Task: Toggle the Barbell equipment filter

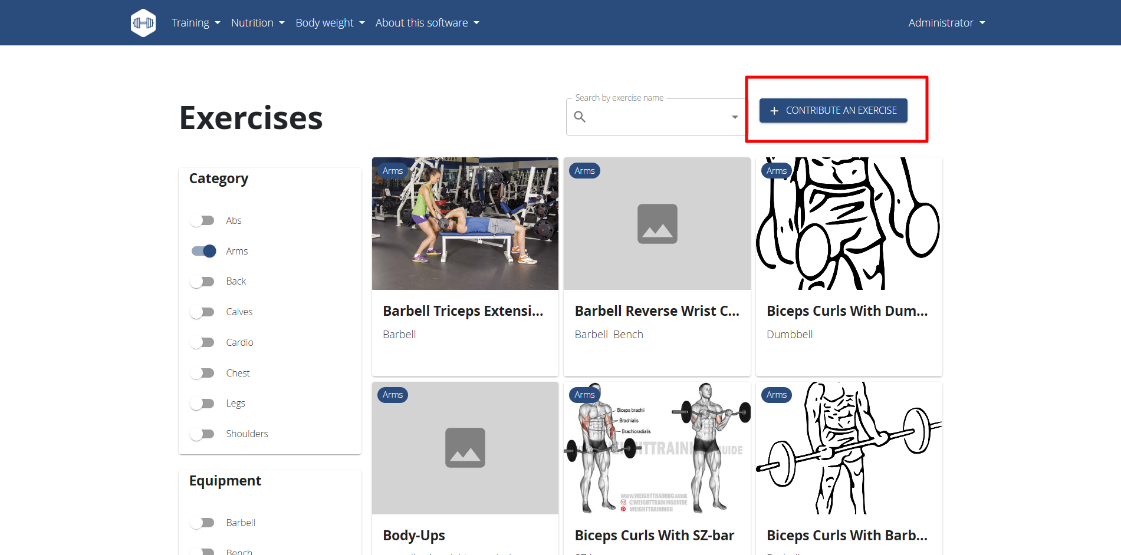Action: 203,523
